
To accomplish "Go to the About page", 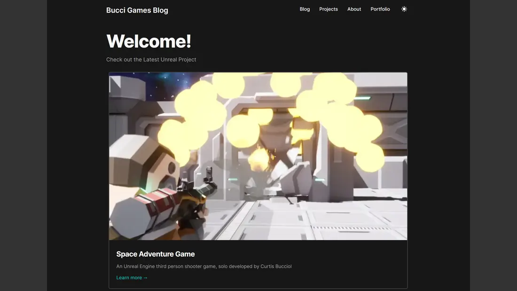I will coord(354,9).
